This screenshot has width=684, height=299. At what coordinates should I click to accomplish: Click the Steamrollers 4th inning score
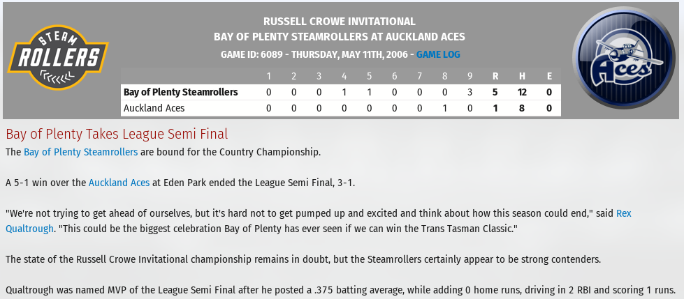344,92
